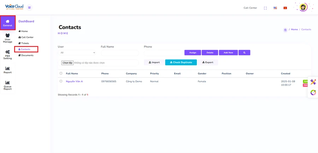Open Documents in Dashboard menu

27,55
